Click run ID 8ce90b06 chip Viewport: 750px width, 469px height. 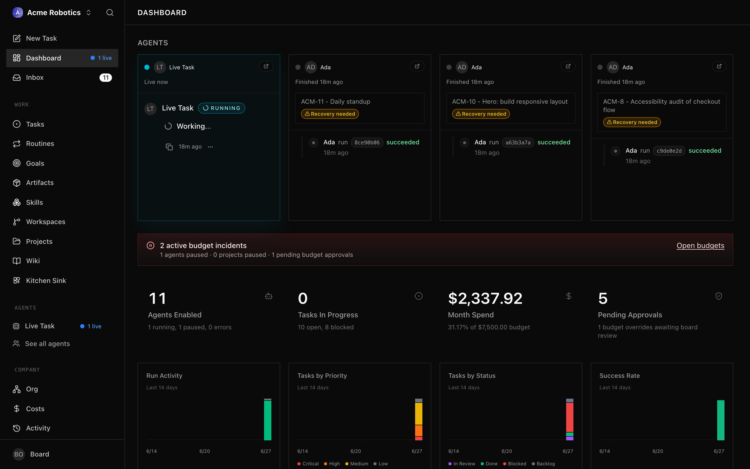click(367, 142)
